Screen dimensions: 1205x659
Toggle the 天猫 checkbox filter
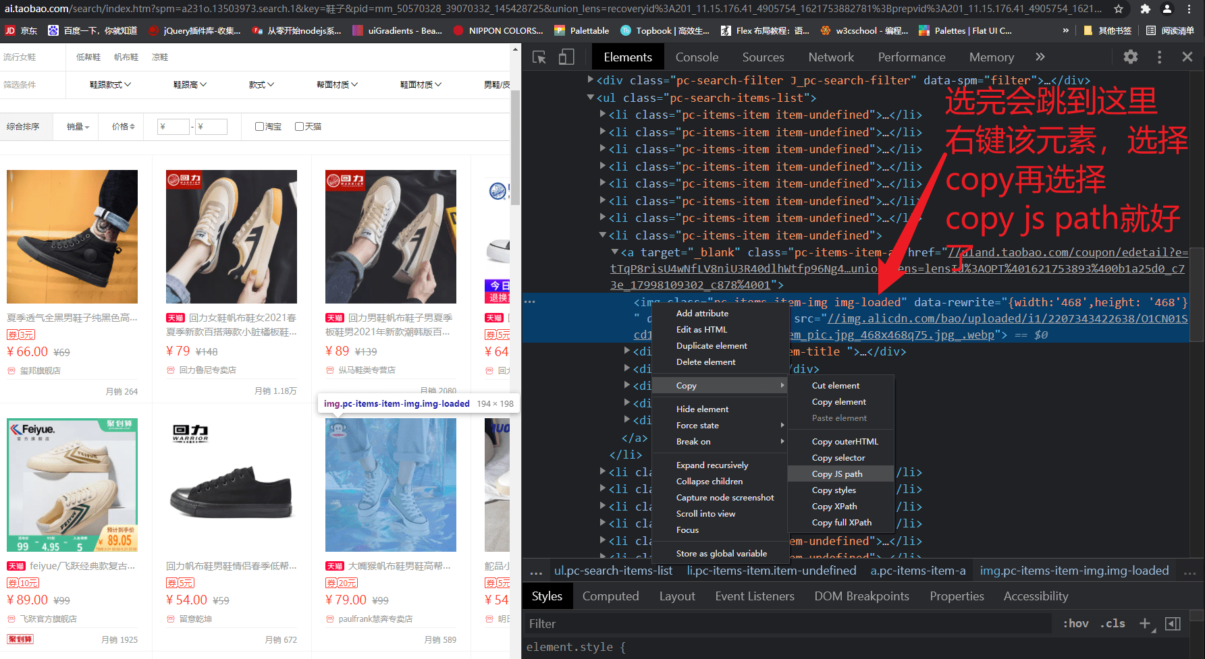tap(299, 126)
